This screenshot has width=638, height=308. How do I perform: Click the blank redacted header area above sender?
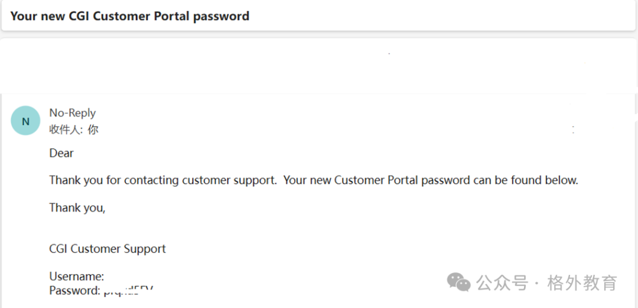[317, 66]
